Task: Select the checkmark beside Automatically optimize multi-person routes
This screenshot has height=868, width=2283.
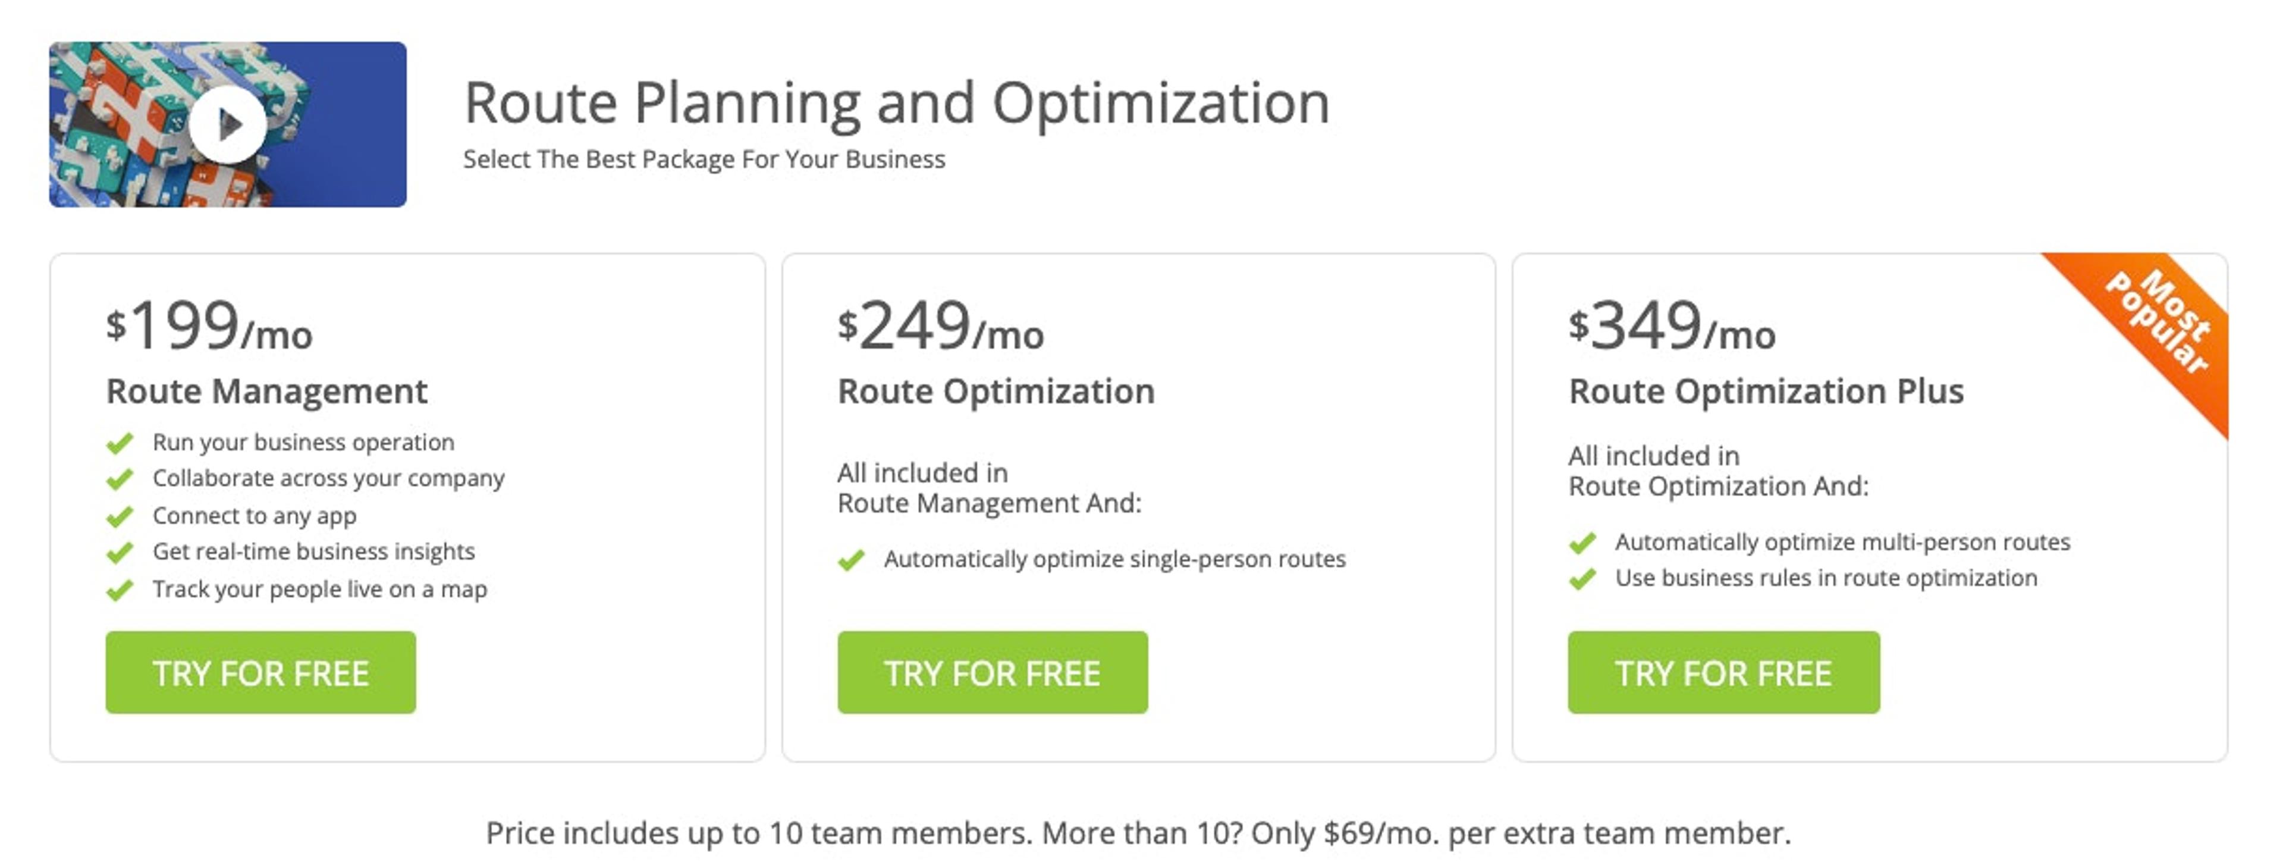Action: pyautogui.click(x=1585, y=544)
